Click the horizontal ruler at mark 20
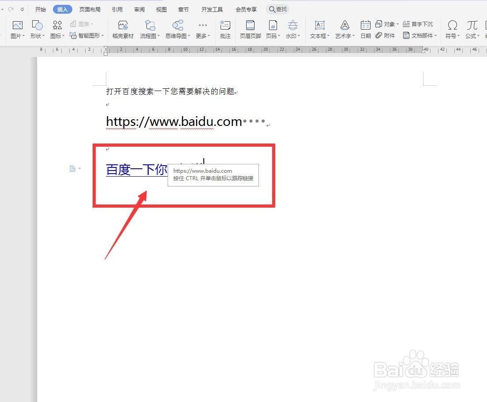The width and height of the screenshot is (487, 402). 265,49
